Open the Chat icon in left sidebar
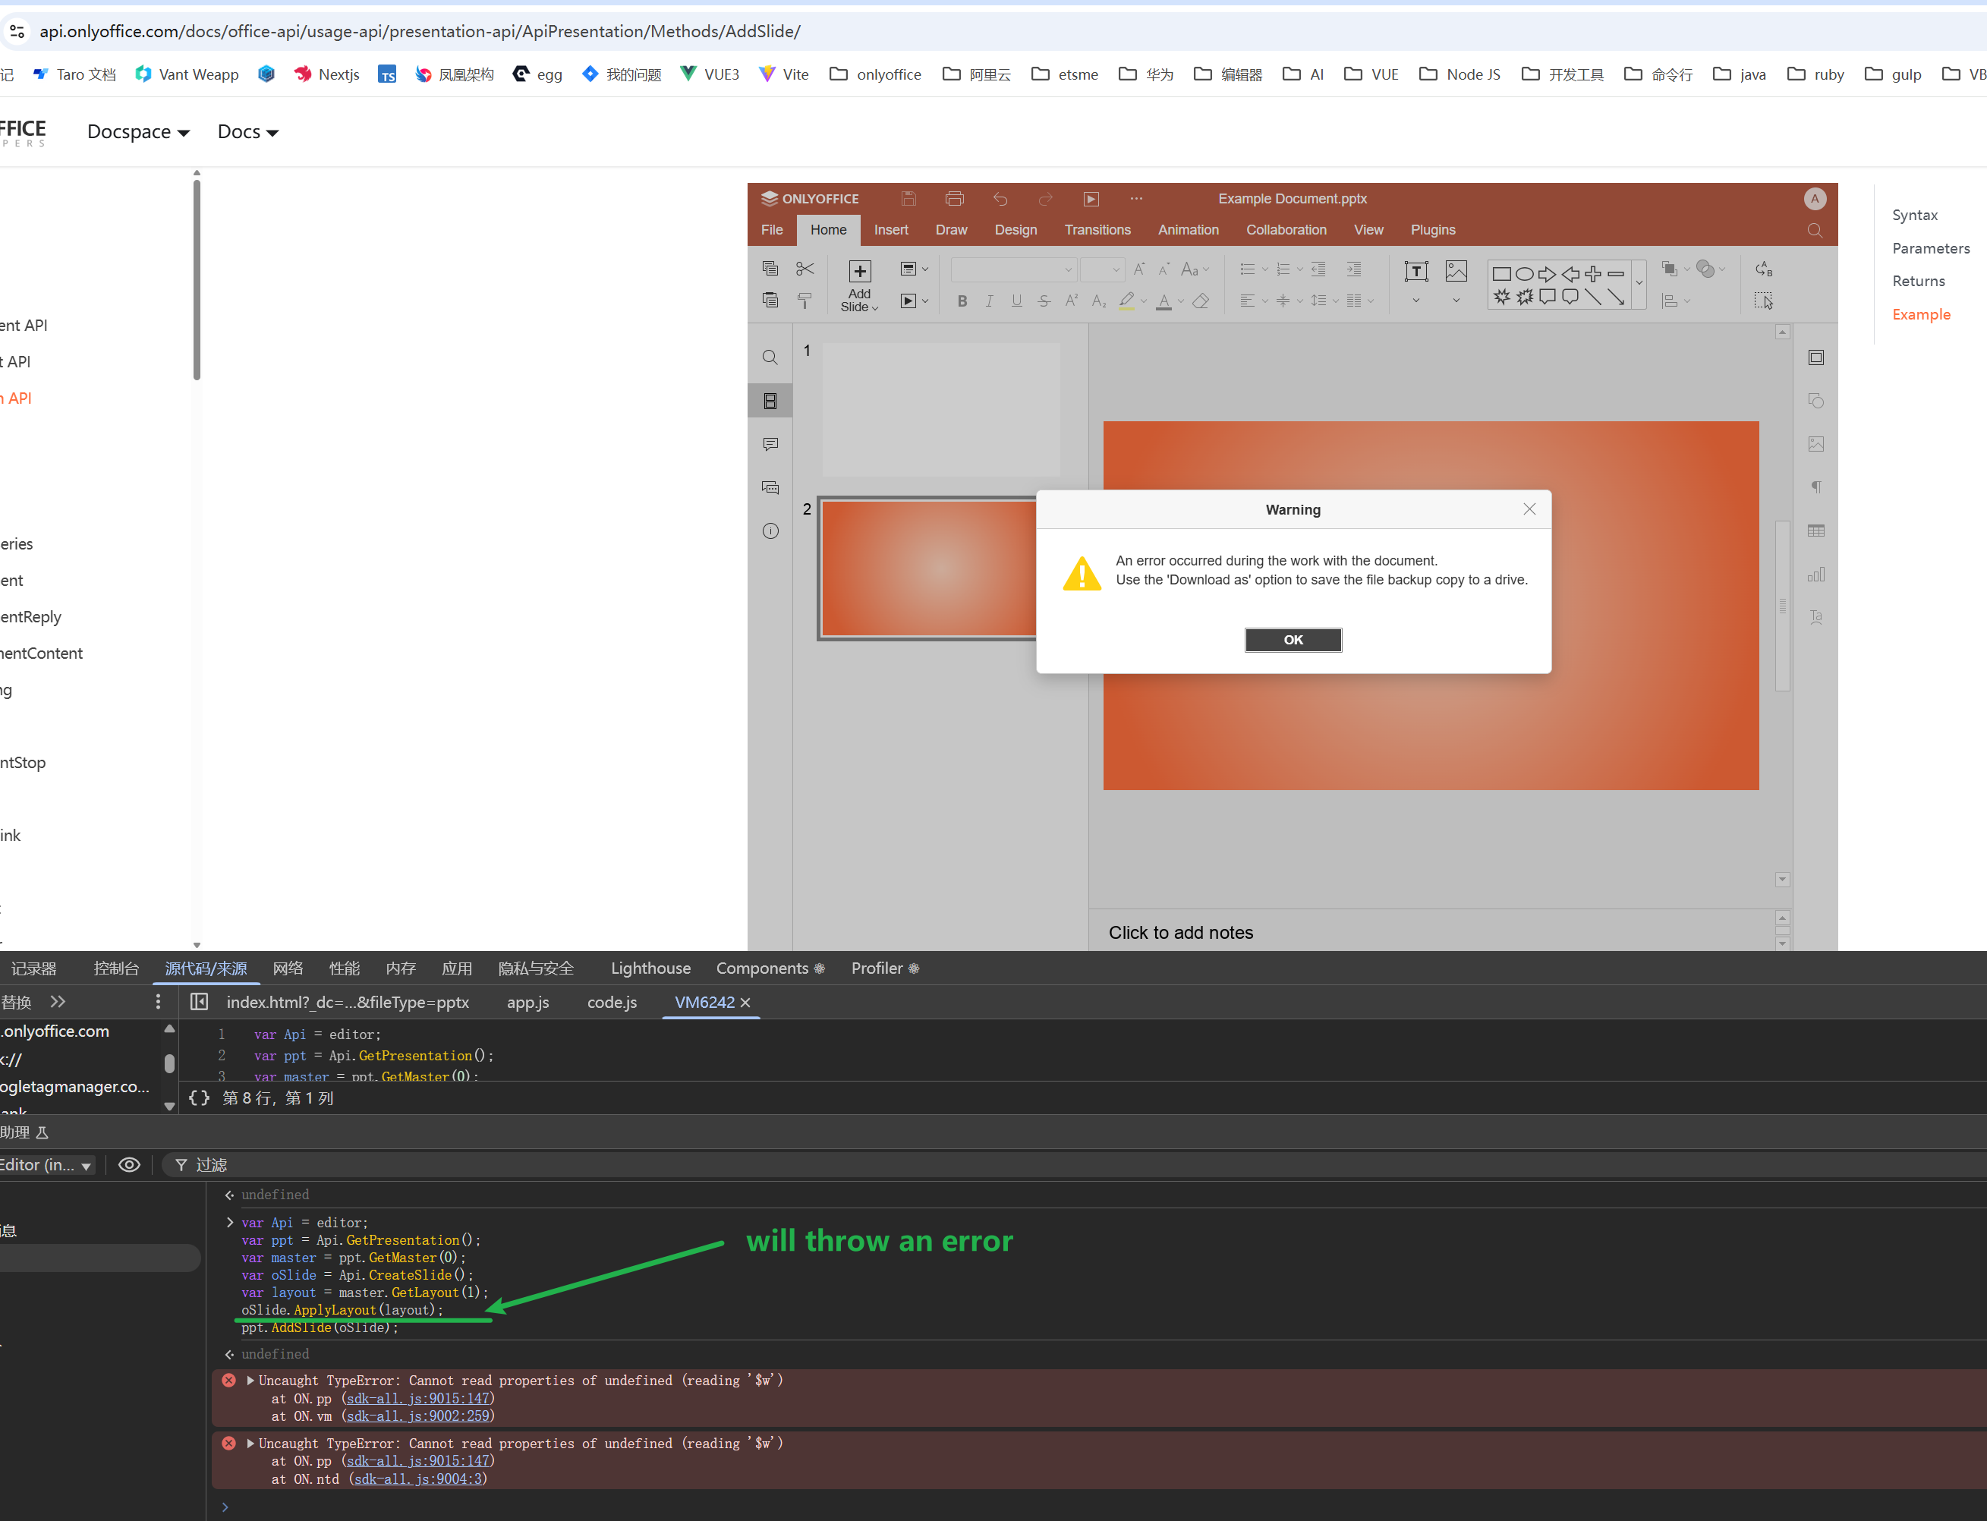This screenshot has height=1521, width=1987. click(770, 488)
